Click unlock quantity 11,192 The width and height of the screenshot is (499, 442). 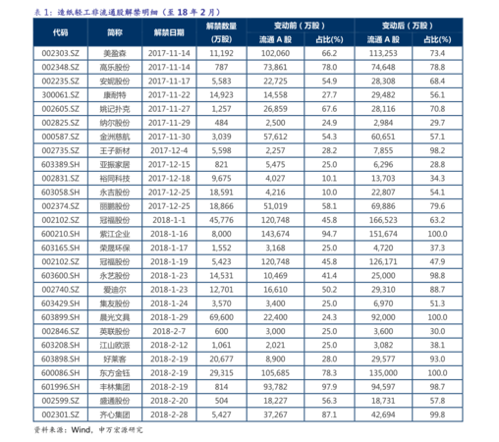click(x=221, y=53)
